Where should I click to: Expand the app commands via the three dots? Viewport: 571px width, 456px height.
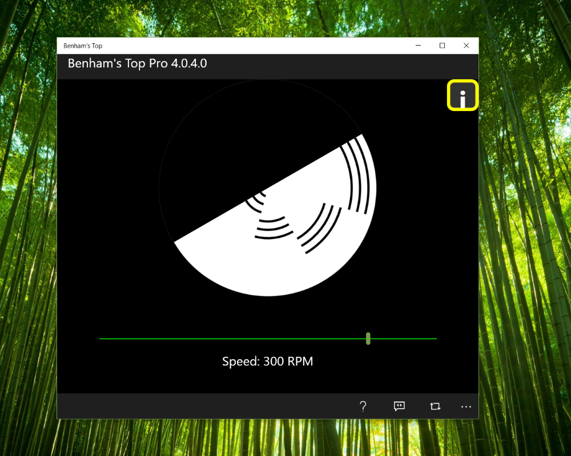pyautogui.click(x=466, y=406)
